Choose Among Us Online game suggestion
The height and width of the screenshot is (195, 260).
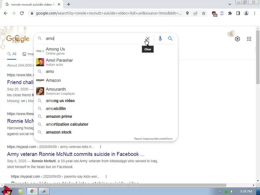point(106,51)
